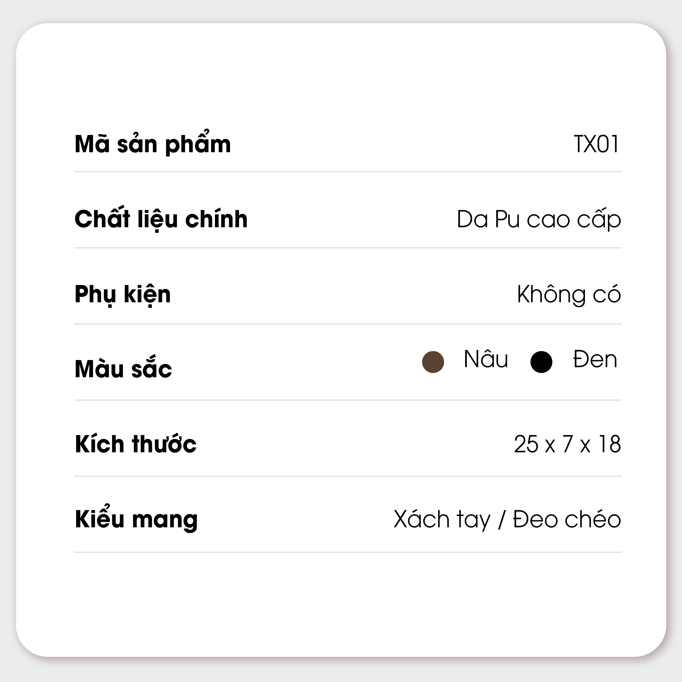Screen dimensions: 682x682
Task: Select the black color swatch
Action: 541,362
